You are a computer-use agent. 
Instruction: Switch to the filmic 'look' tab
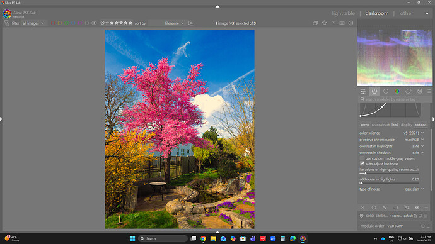pos(395,125)
